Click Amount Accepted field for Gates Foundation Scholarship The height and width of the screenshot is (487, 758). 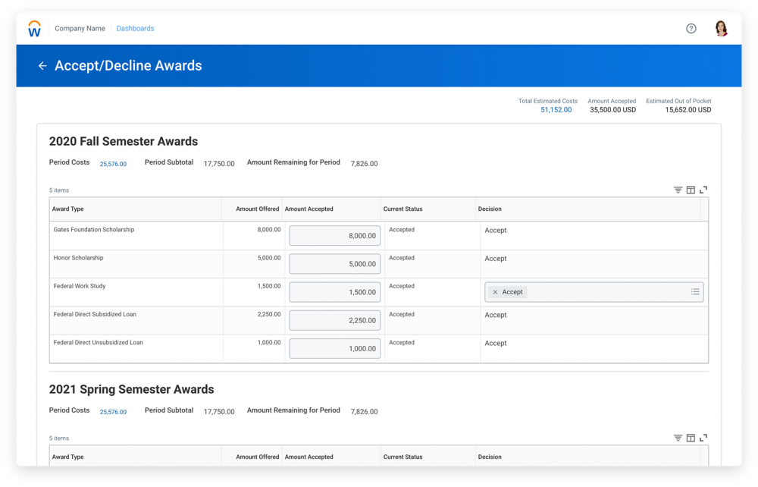pos(334,236)
